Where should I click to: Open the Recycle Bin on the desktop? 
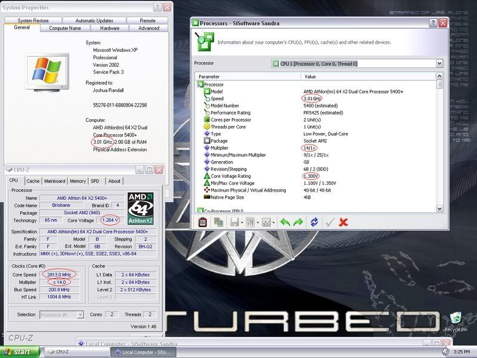[456, 321]
